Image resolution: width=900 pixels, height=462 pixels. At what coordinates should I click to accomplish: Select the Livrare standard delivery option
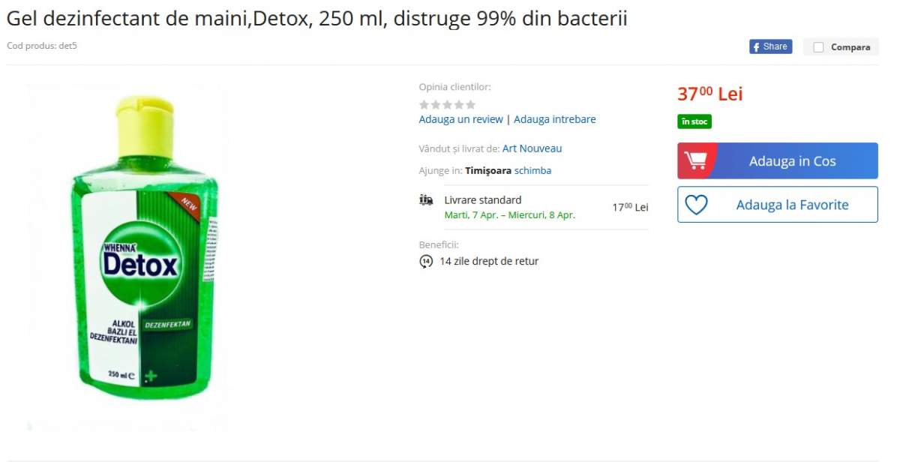pos(483,200)
